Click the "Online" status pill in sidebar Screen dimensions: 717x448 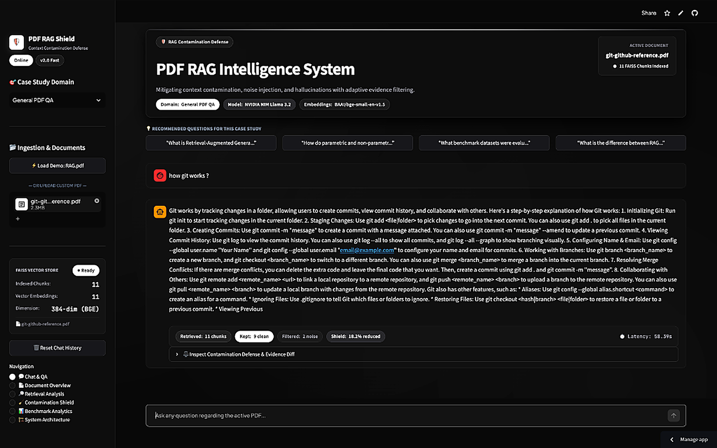21,60
